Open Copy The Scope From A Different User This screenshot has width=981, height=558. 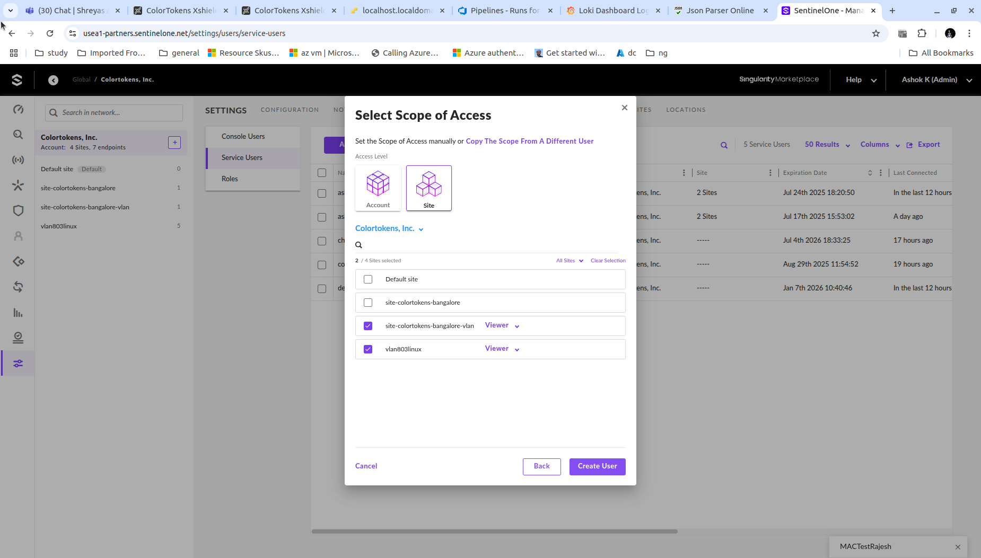[529, 141]
